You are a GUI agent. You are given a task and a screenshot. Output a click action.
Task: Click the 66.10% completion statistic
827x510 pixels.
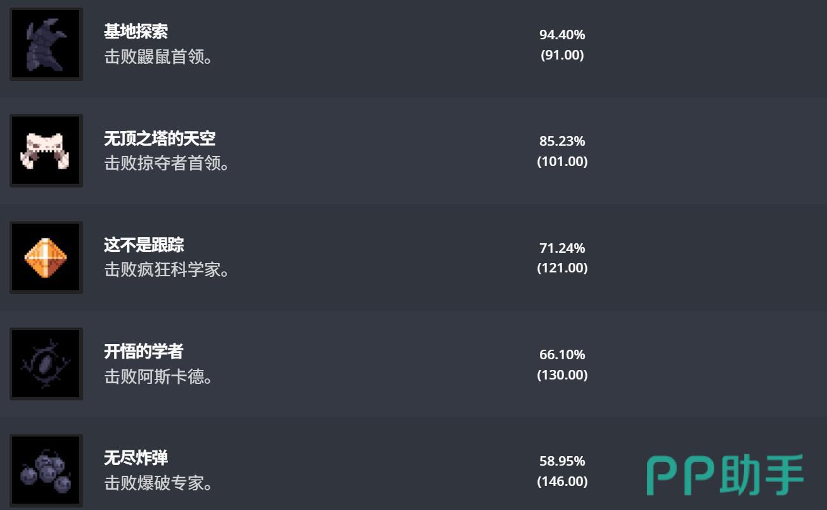click(562, 354)
